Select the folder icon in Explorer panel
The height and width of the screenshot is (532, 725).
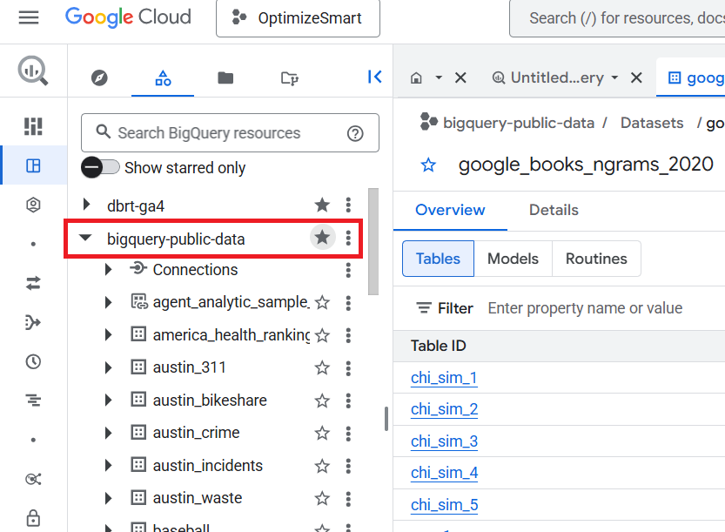pyautogui.click(x=225, y=78)
